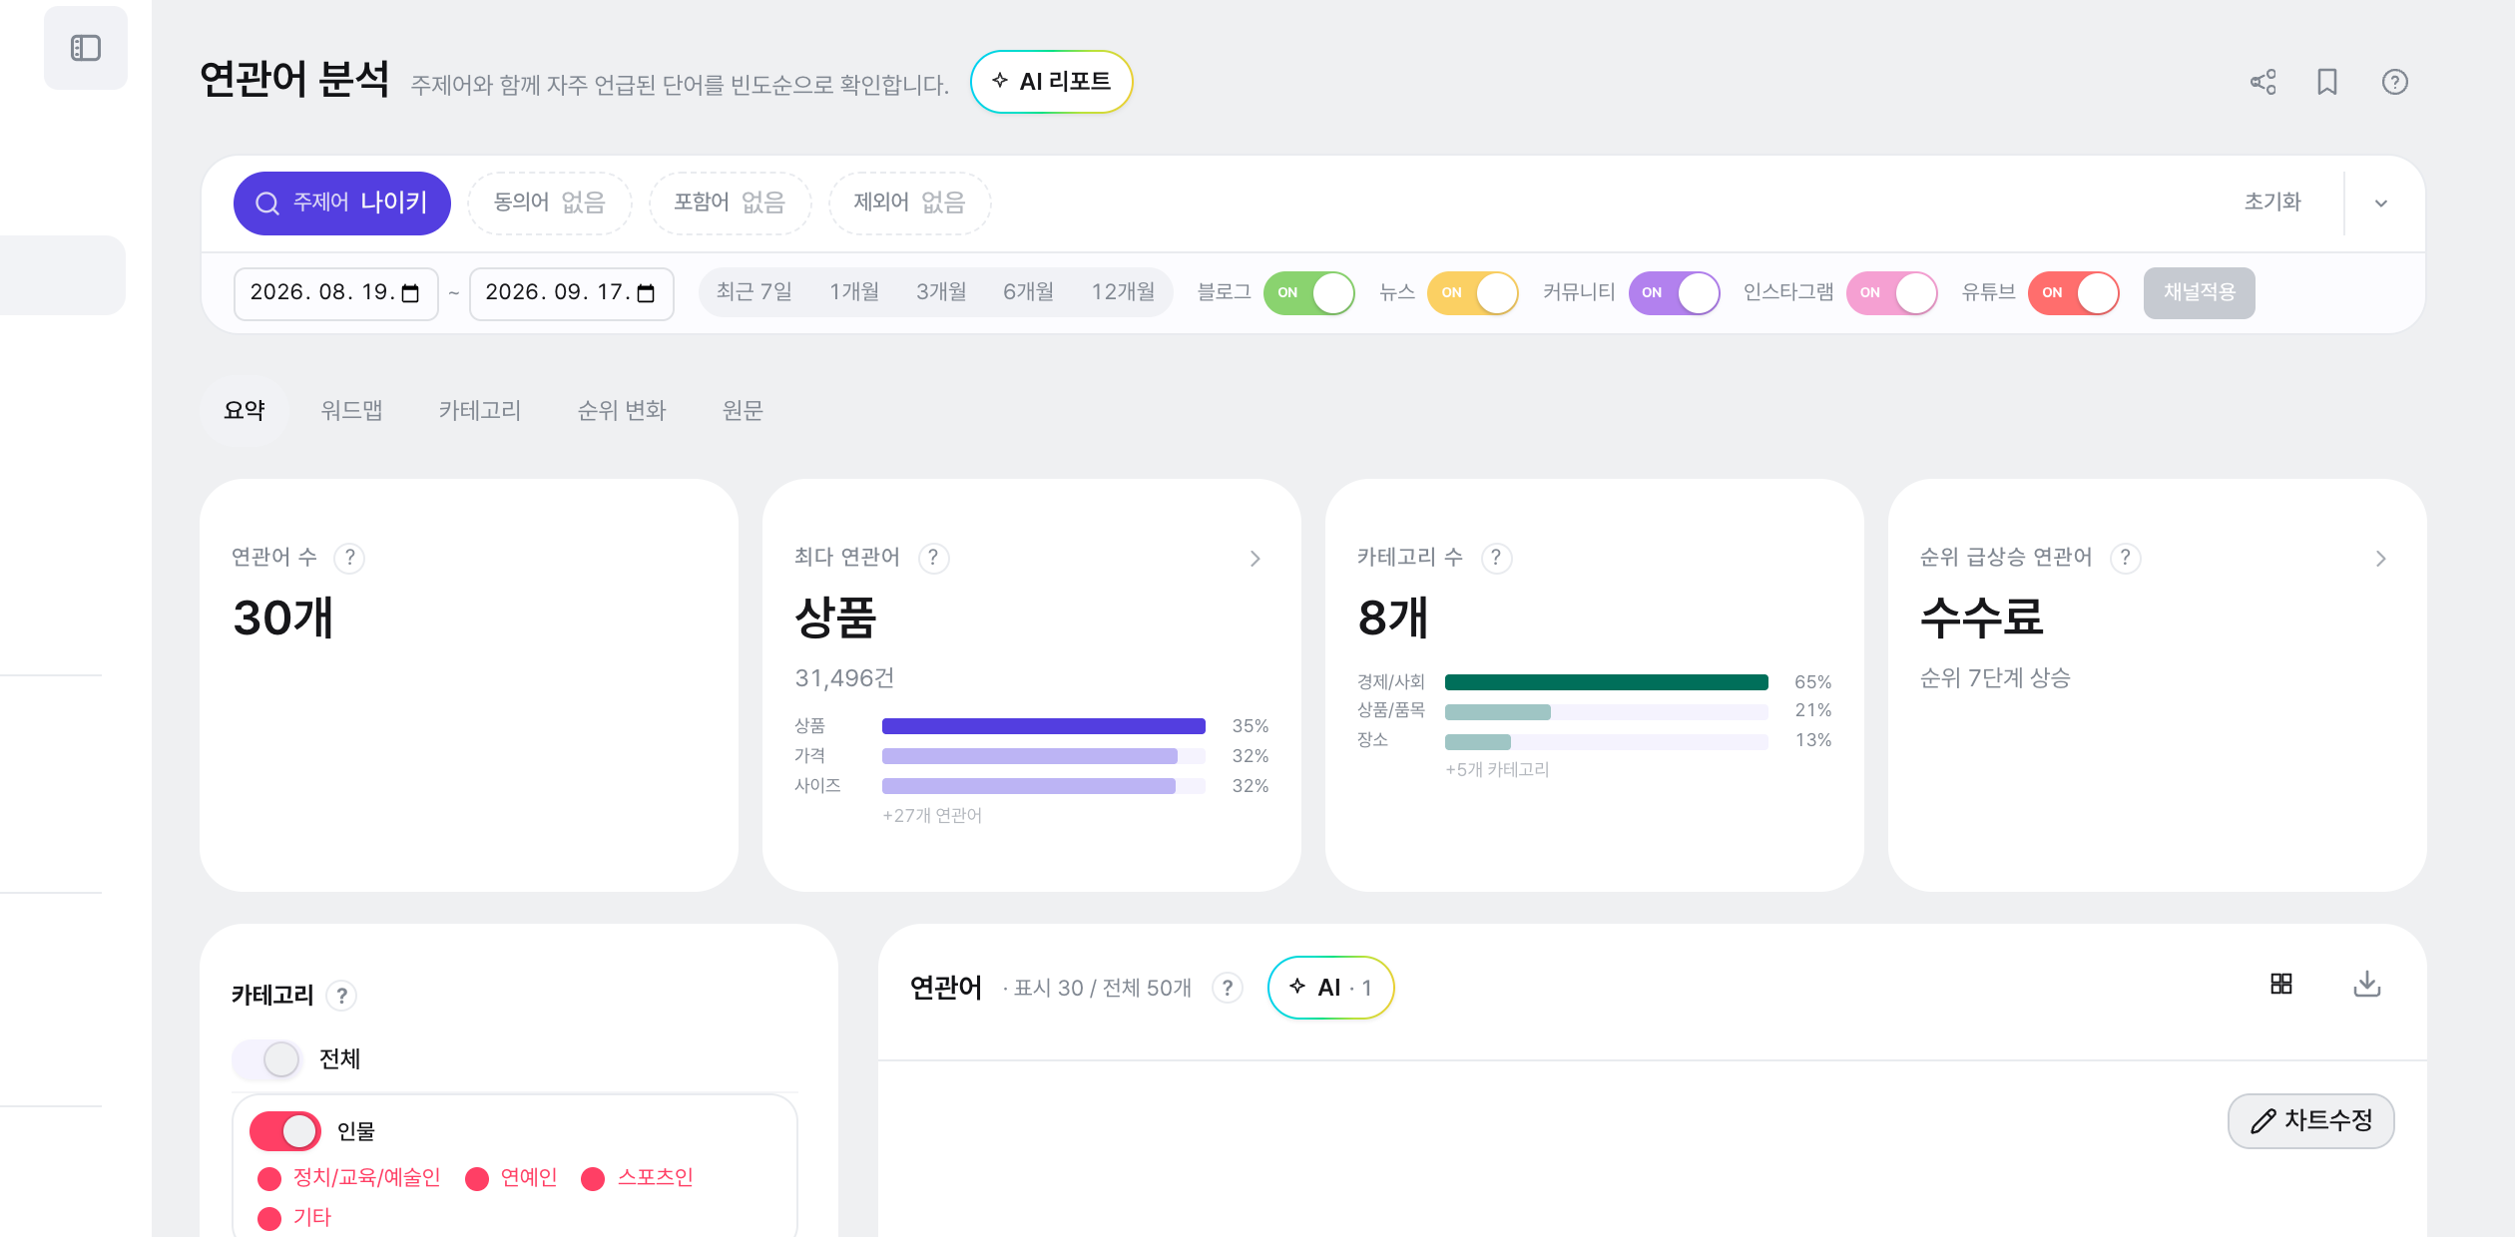2515x1237 pixels.
Task: Open the 포함어 없음 selector
Action: [x=730, y=204]
